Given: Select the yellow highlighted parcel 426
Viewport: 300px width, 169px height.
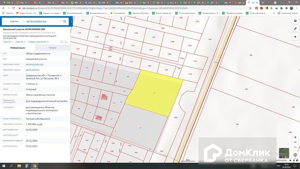Looking at the screenshot, I should 154,93.
